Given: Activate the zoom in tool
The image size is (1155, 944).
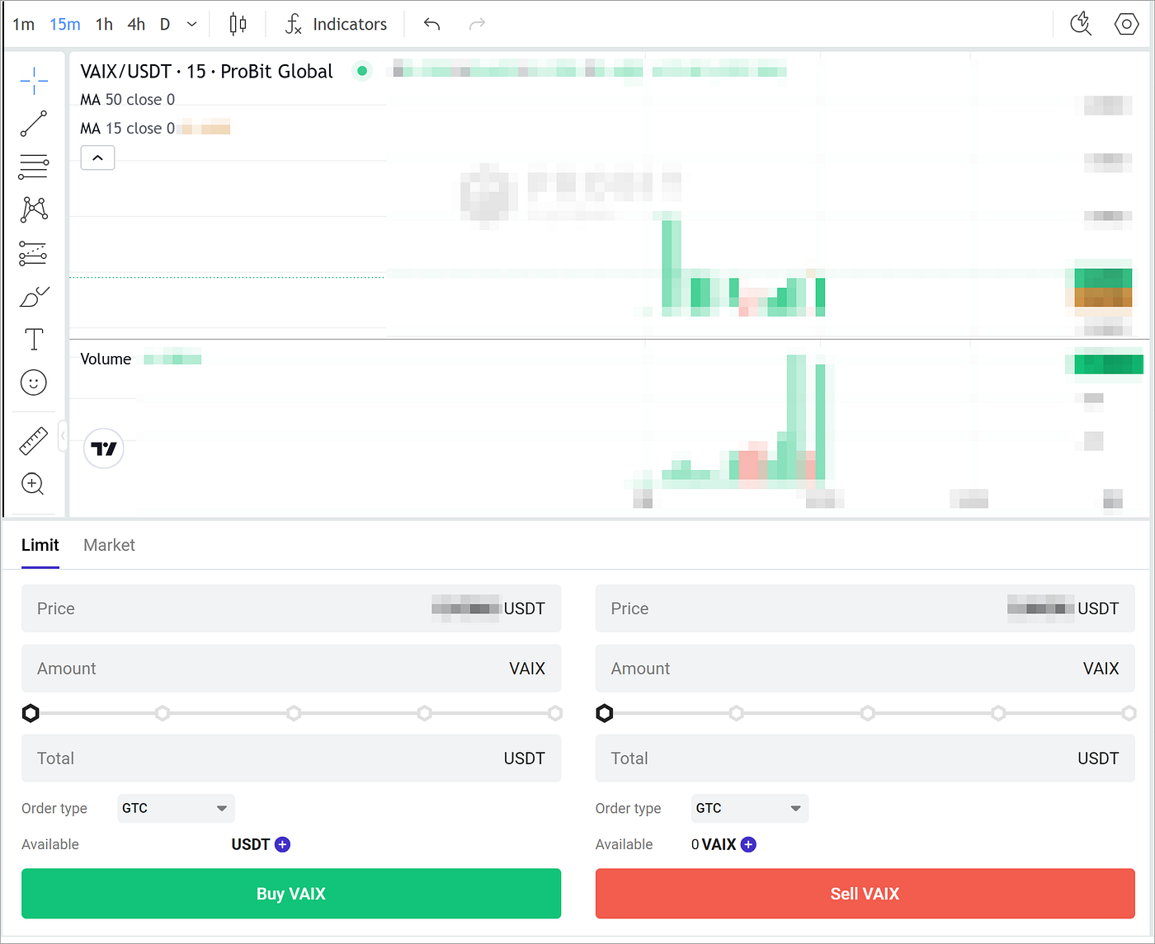Looking at the screenshot, I should (33, 484).
